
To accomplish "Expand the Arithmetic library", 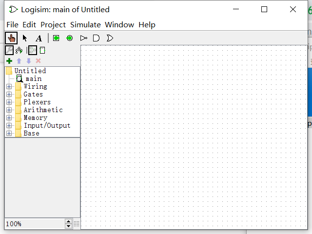I will click(x=9, y=110).
